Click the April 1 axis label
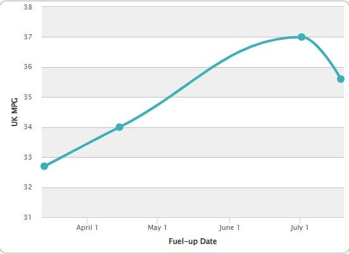Screen dimensions: 349x254 point(87,227)
